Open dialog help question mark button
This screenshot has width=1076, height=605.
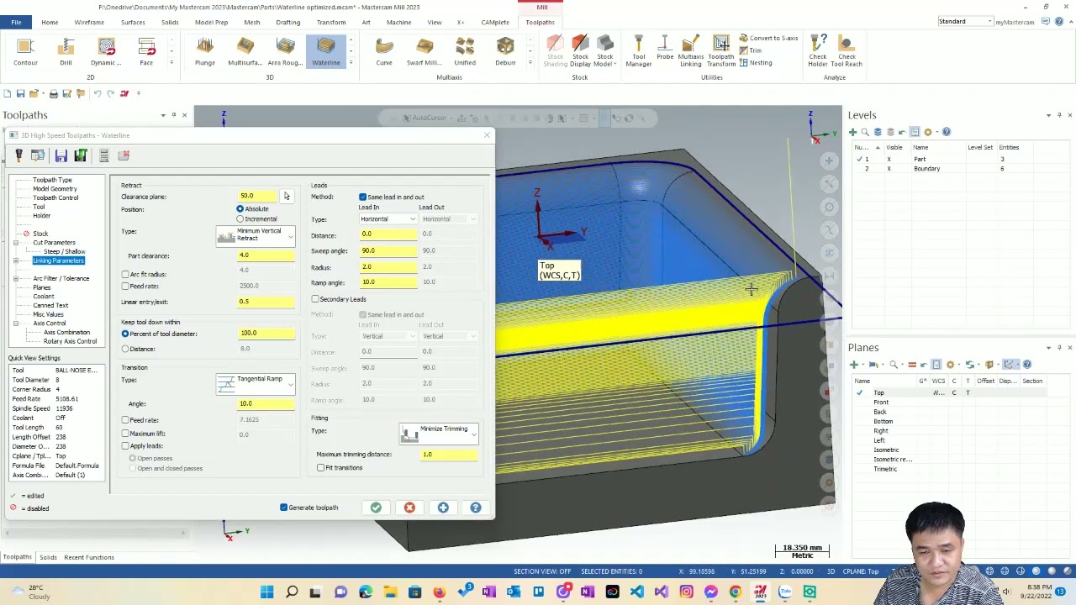tap(476, 508)
